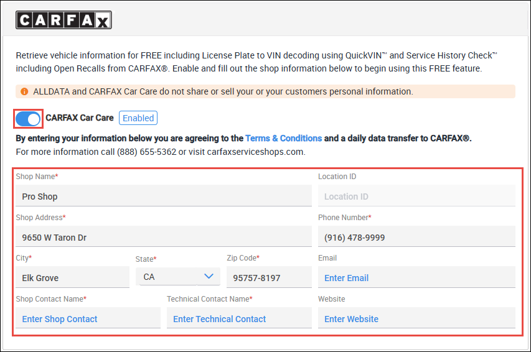Open the Terms & Conditions link

[x=283, y=138]
